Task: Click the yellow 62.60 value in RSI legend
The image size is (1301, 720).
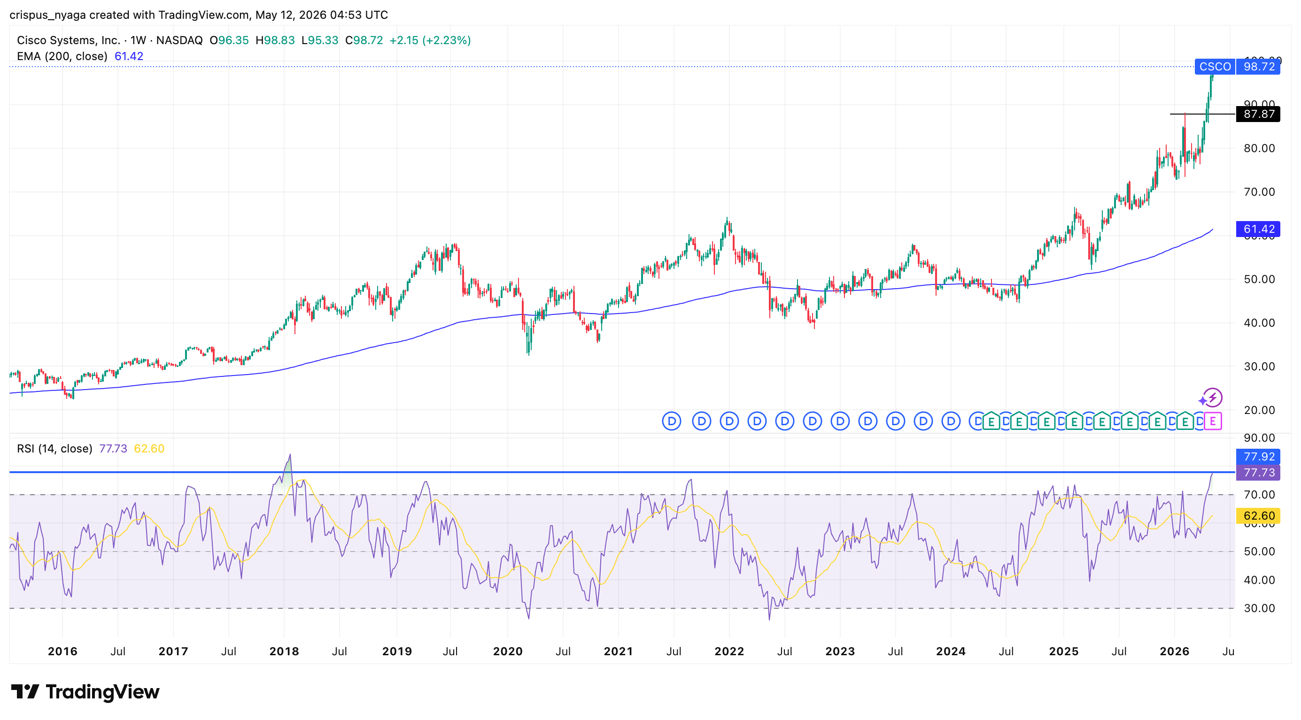Action: (x=149, y=449)
